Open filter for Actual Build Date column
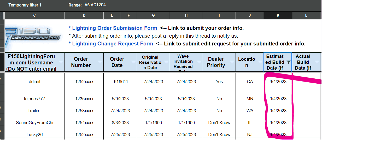 317,62
